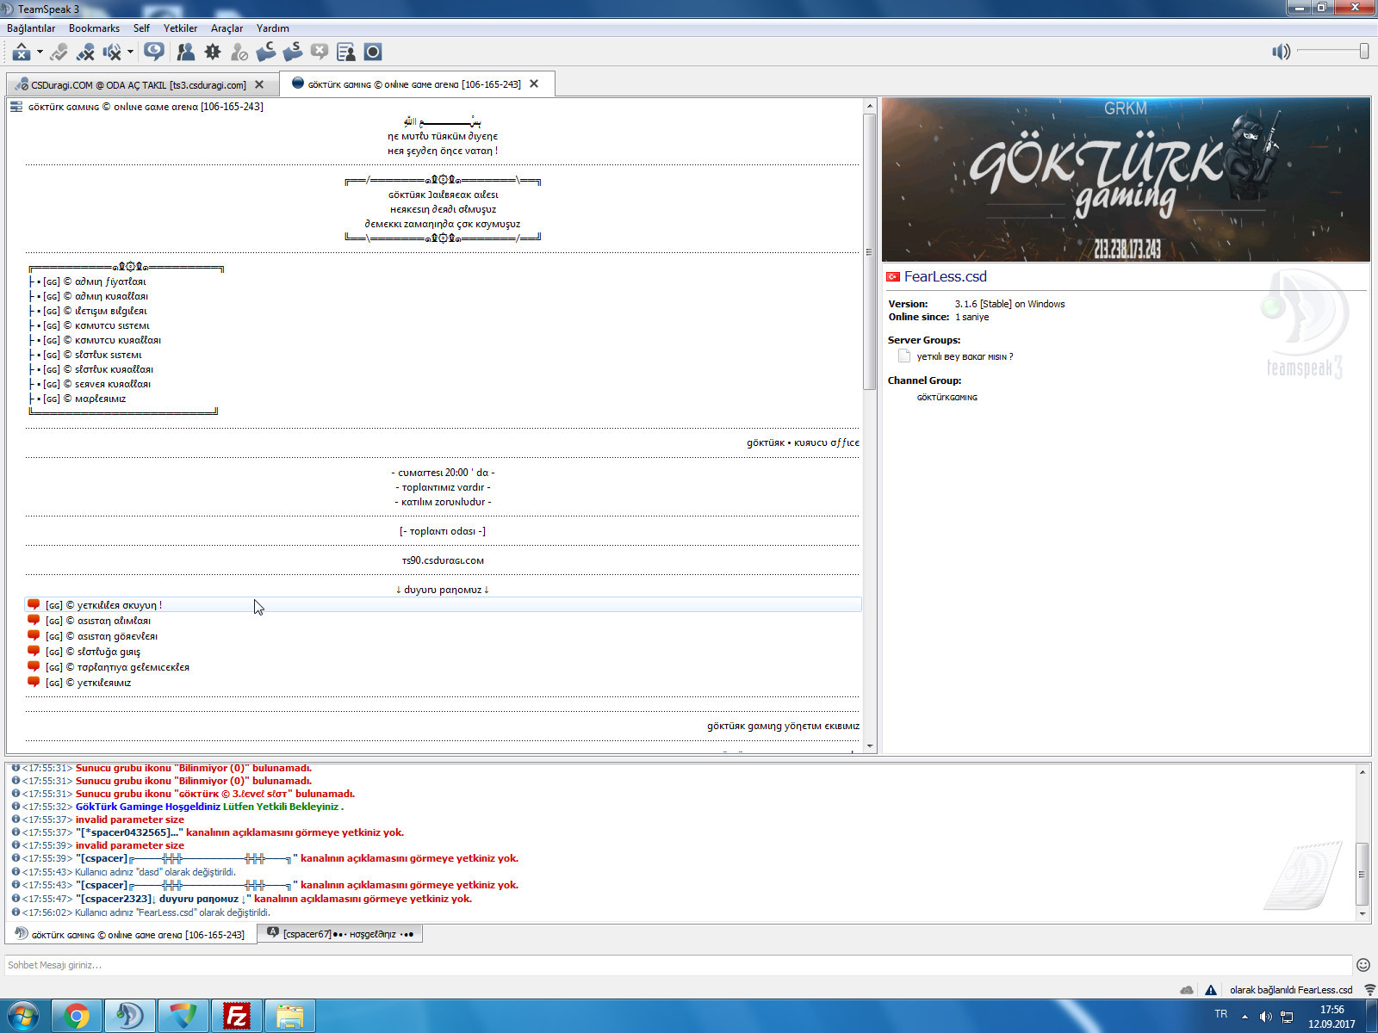Screen dimensions: 1378x1033
Task: Open Away status dropdown arrow
Action: tap(40, 53)
